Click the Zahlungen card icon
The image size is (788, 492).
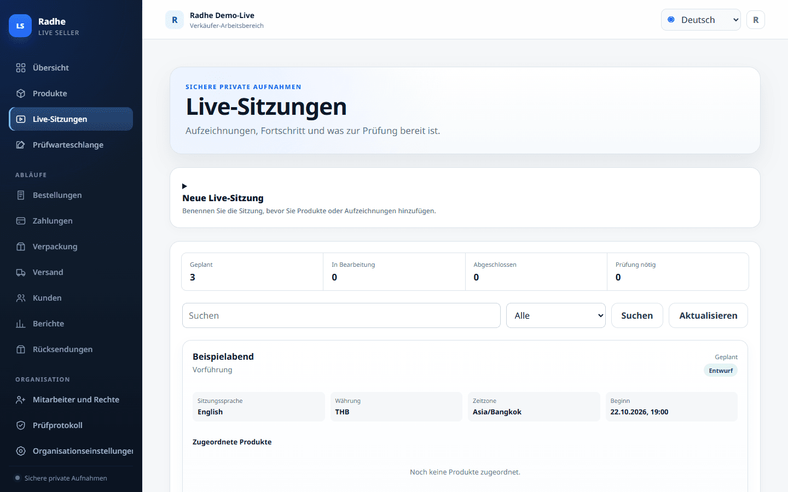point(21,221)
